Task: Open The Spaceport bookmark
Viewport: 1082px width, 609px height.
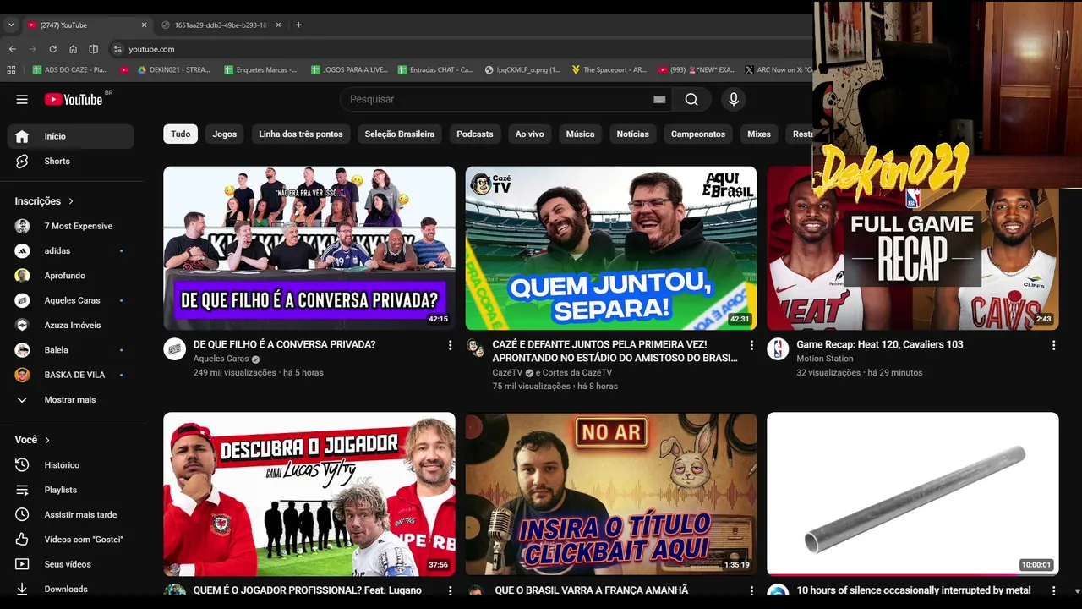Action: pos(609,70)
